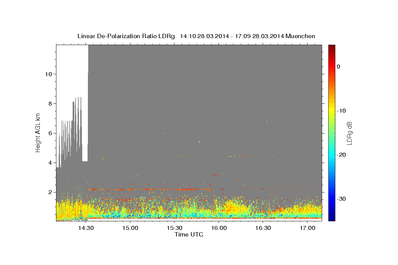Click the dark blue bottom of colorbar
The image size is (398, 265).
pos(332,218)
